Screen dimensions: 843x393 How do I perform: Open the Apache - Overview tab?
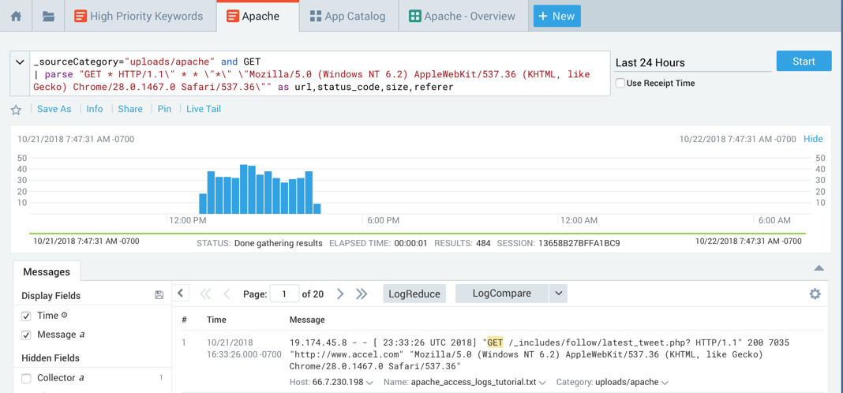point(462,16)
